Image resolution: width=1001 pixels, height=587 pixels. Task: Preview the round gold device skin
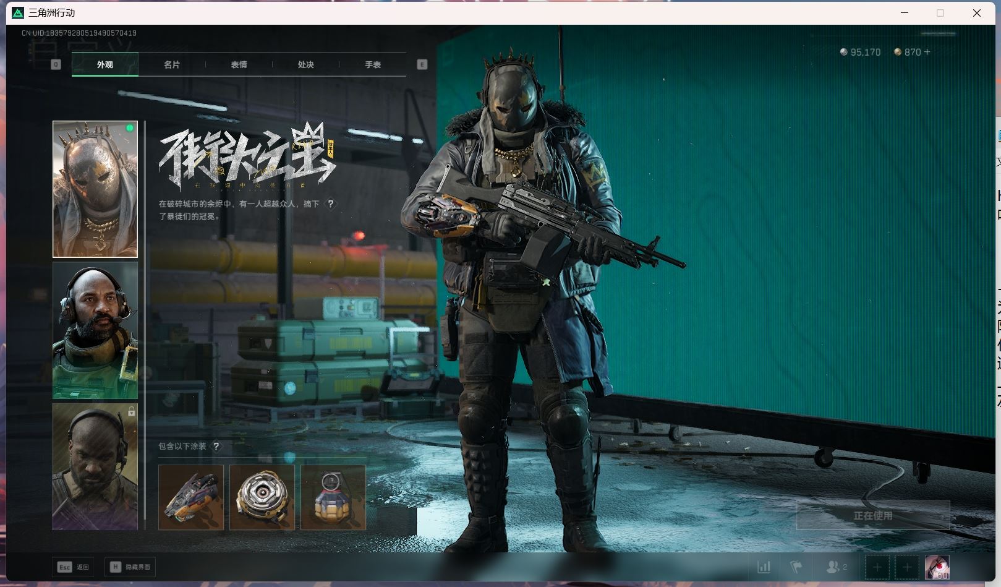(x=262, y=497)
